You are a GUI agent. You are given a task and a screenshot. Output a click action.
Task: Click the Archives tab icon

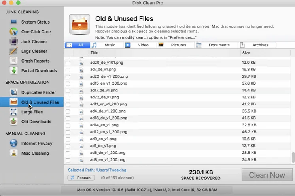(242, 45)
